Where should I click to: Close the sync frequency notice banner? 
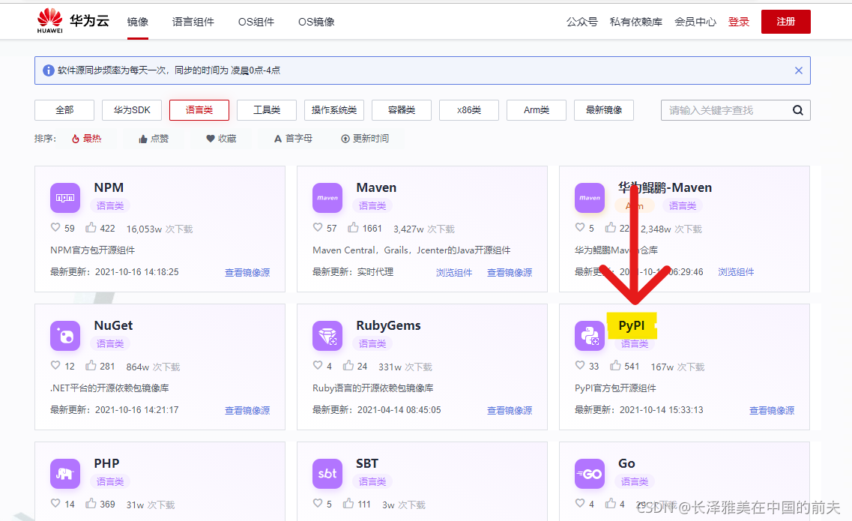pos(799,70)
